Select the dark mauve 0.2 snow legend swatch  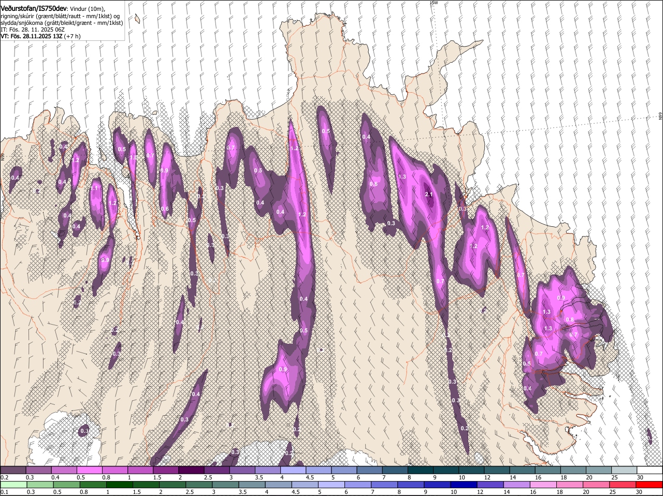coord(13,470)
